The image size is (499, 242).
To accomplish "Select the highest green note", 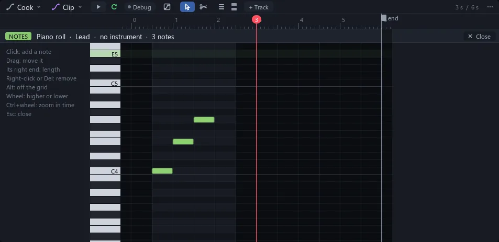I will click(x=204, y=120).
